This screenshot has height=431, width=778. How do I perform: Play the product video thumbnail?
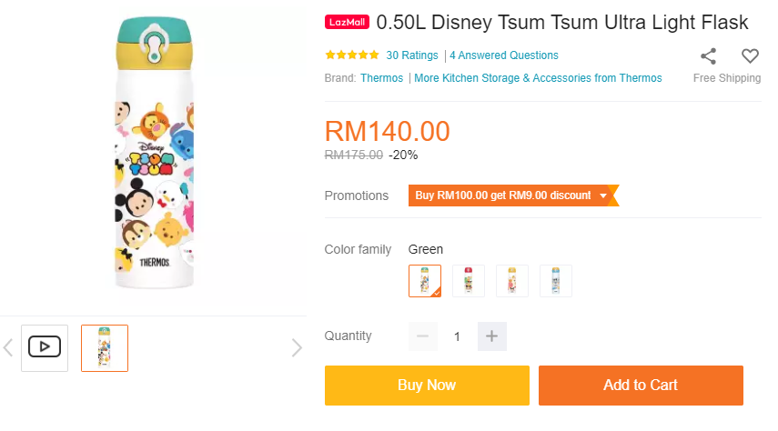click(45, 347)
